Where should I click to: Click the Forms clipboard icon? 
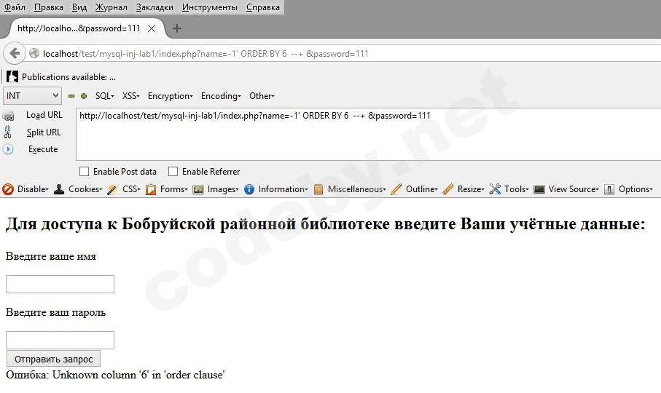(x=151, y=189)
